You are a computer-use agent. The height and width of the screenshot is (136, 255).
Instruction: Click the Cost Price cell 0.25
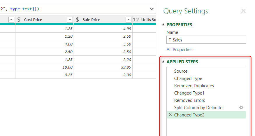(x=45, y=75)
